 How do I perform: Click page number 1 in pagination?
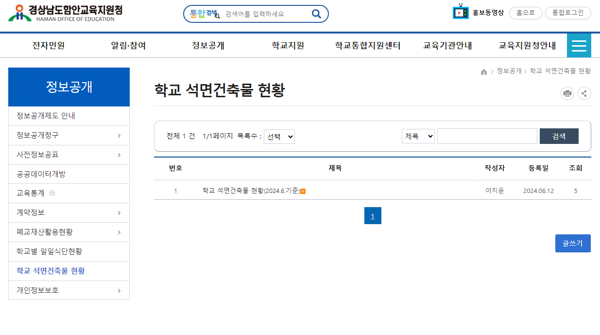pyautogui.click(x=373, y=216)
